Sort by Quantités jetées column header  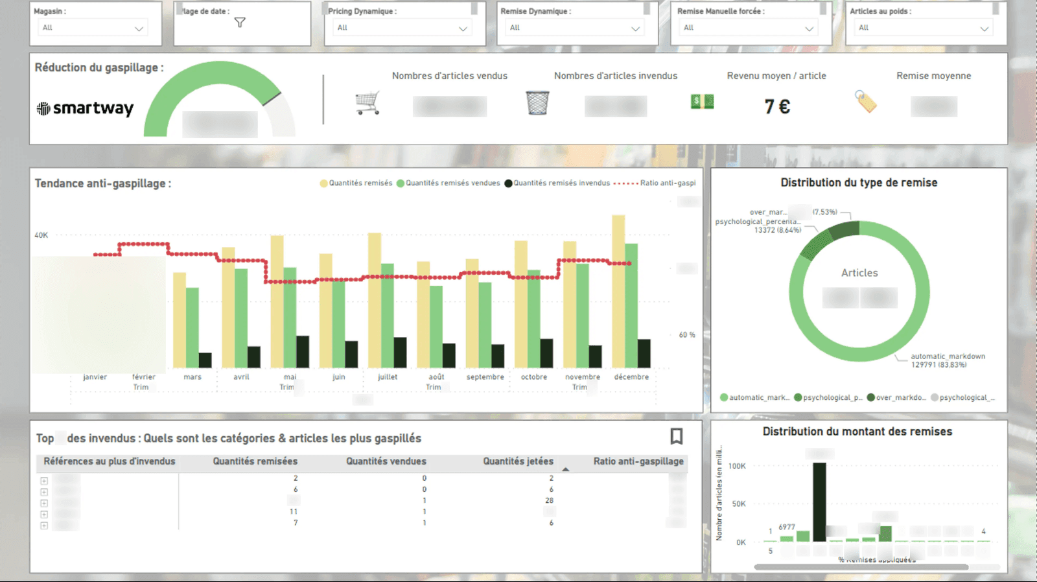(518, 461)
